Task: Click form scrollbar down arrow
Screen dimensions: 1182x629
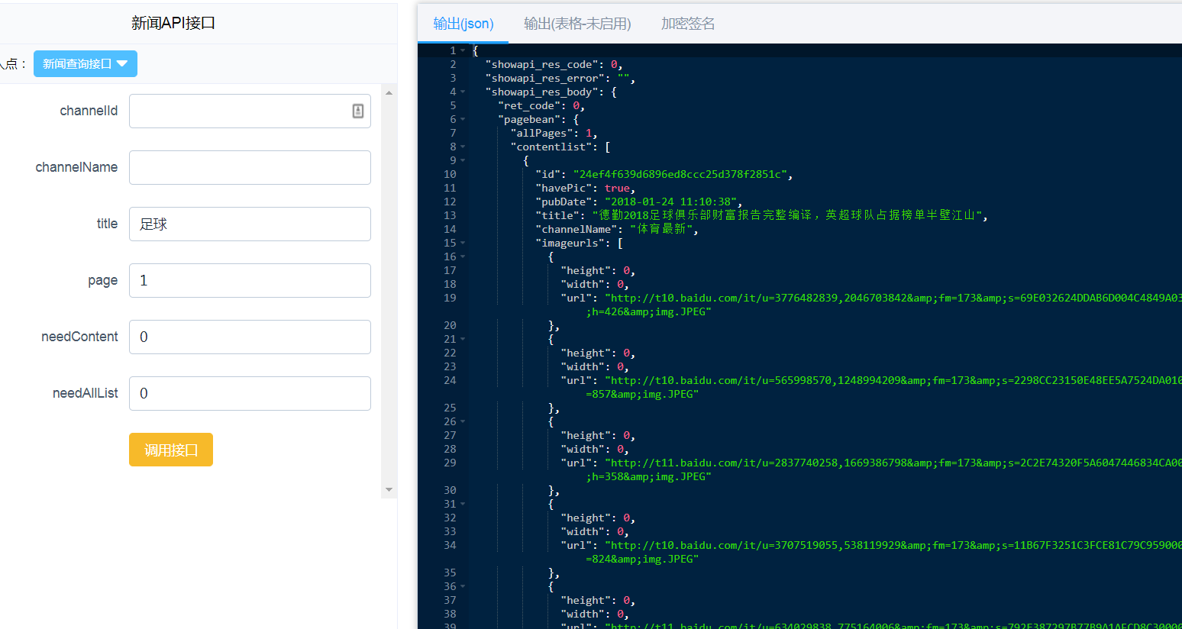Action: (x=389, y=490)
